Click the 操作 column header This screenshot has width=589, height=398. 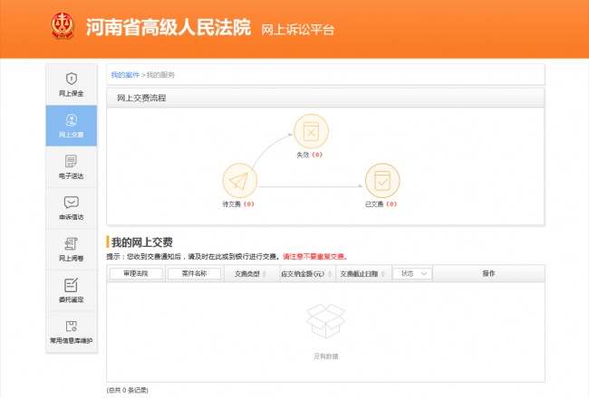pos(488,273)
